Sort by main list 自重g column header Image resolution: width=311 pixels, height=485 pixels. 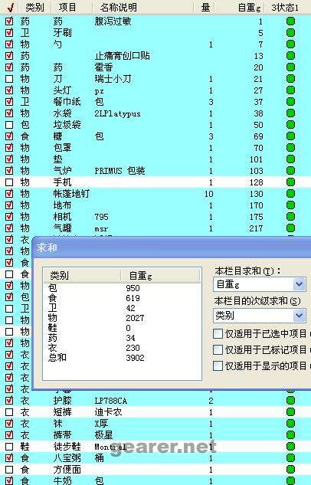[249, 7]
